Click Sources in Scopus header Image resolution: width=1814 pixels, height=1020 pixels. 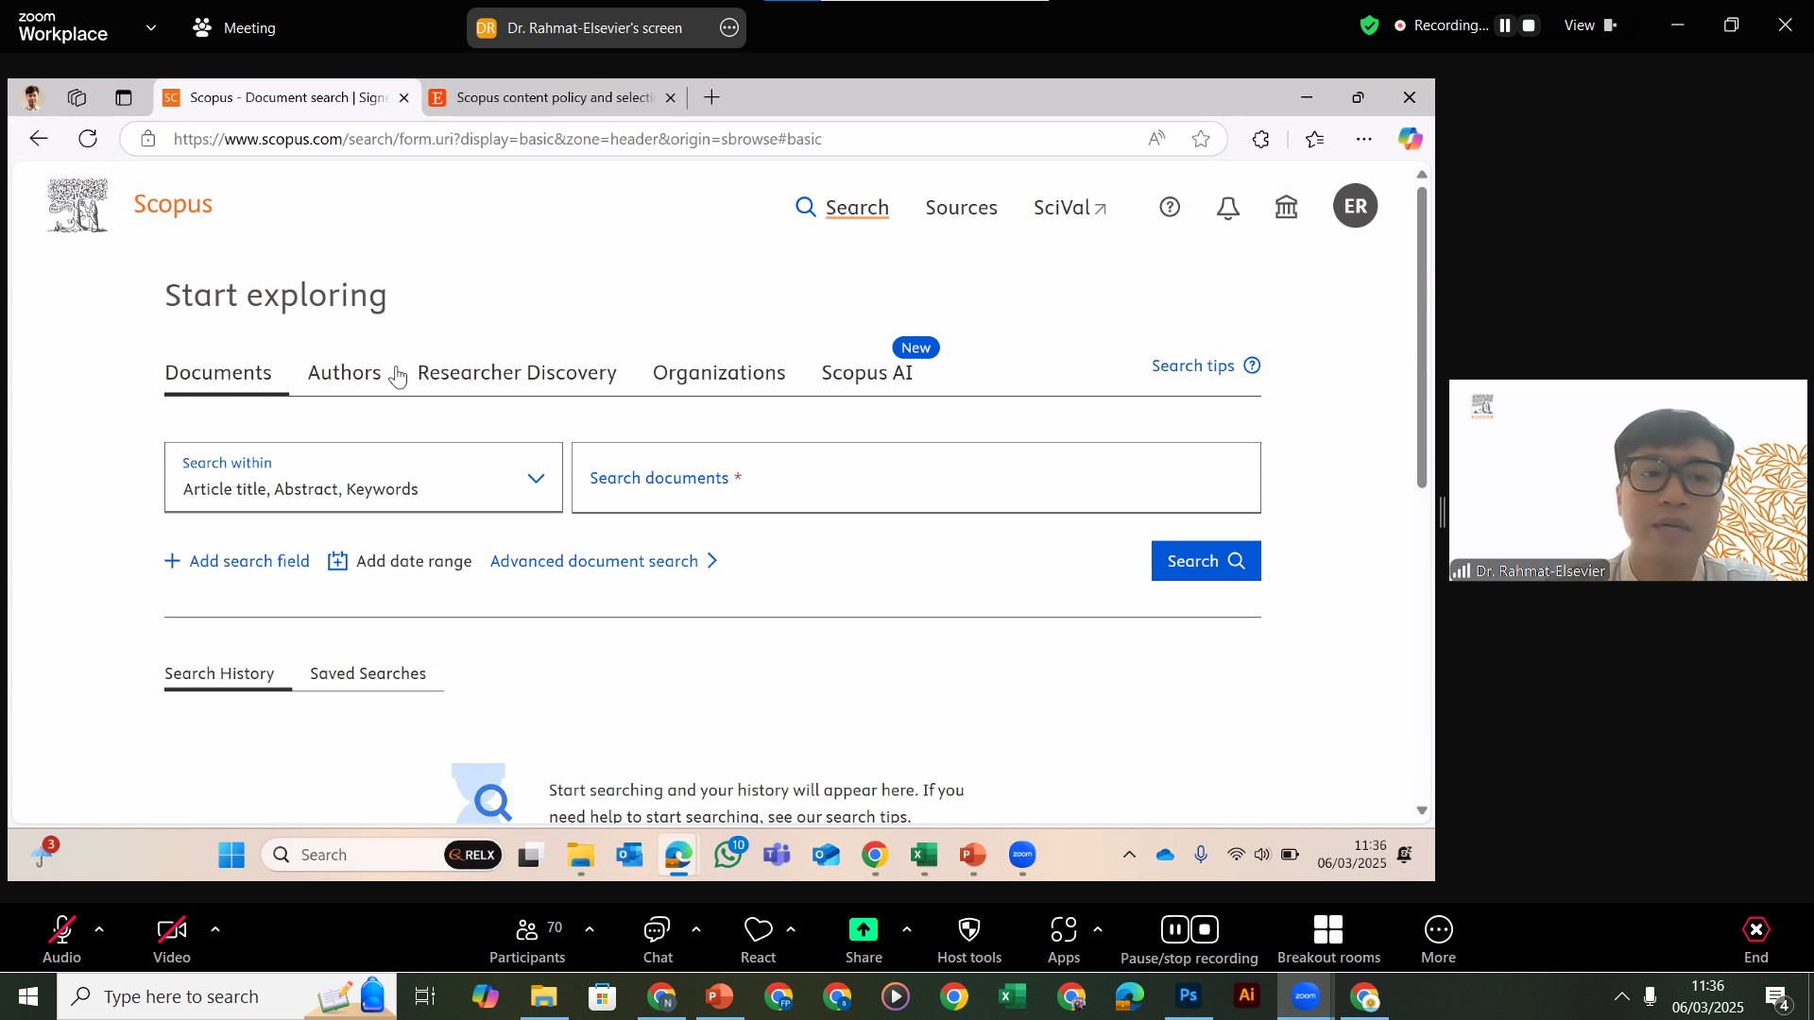point(961,208)
